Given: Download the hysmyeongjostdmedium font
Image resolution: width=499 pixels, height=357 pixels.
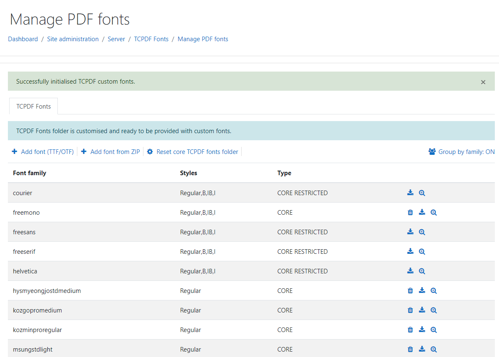Looking at the screenshot, I should [x=422, y=290].
